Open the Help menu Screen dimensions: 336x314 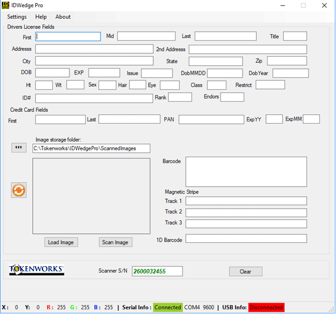click(x=41, y=17)
